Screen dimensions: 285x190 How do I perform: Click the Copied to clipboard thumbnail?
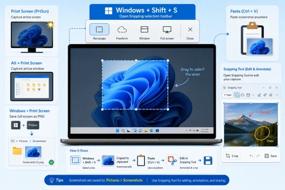(x=108, y=160)
